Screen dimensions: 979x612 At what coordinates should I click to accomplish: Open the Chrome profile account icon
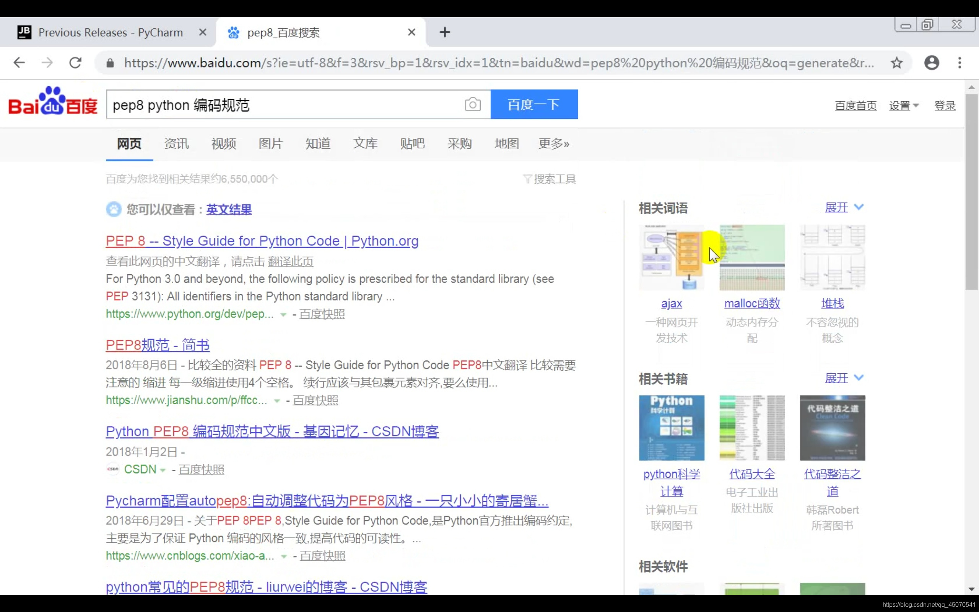tap(931, 63)
